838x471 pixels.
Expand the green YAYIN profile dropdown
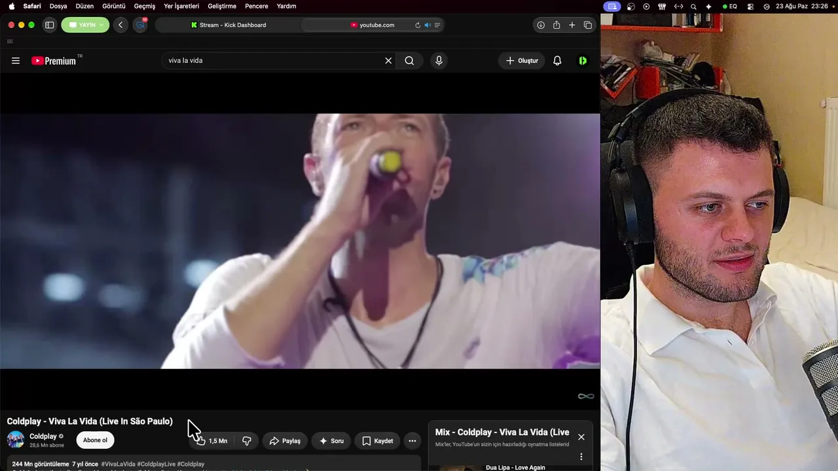pos(86,25)
